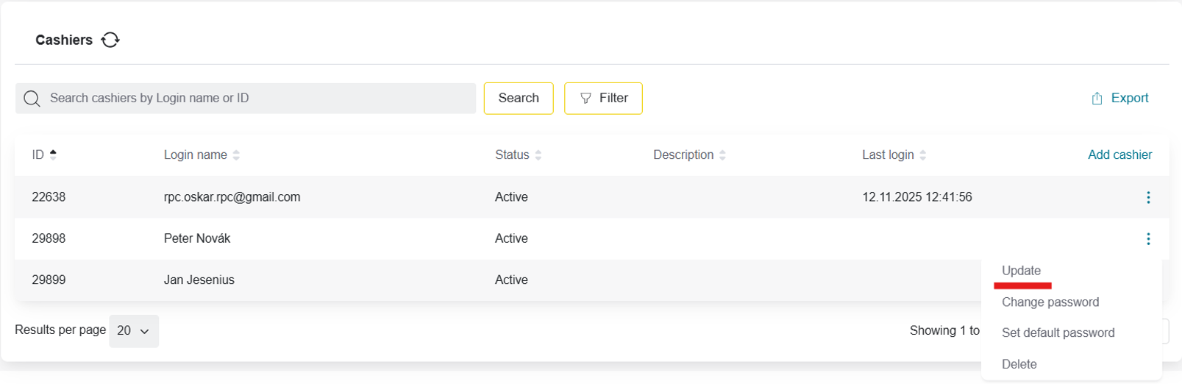1182x384 pixels.
Task: Click the ID cell 29899
Action: pos(49,280)
